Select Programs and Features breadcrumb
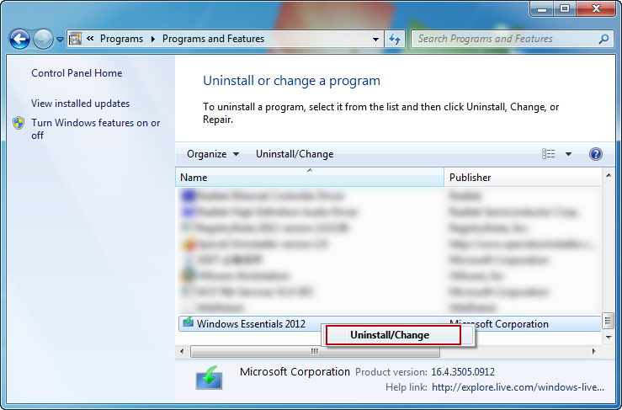Image resolution: width=622 pixels, height=410 pixels. (x=213, y=39)
